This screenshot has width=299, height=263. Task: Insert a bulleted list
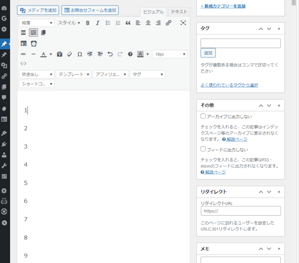point(108,23)
